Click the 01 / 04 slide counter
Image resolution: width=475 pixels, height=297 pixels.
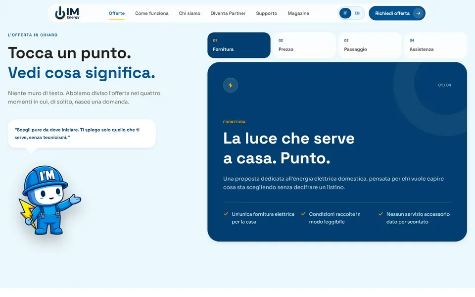click(444, 85)
